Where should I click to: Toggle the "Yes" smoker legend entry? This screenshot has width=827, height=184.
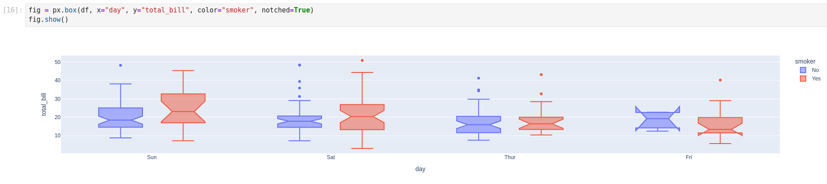point(816,79)
